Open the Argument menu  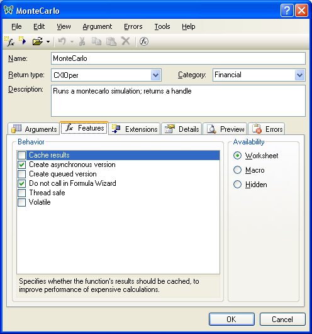click(97, 26)
